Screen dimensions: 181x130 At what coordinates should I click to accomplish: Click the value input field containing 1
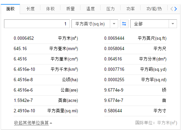(37, 24)
